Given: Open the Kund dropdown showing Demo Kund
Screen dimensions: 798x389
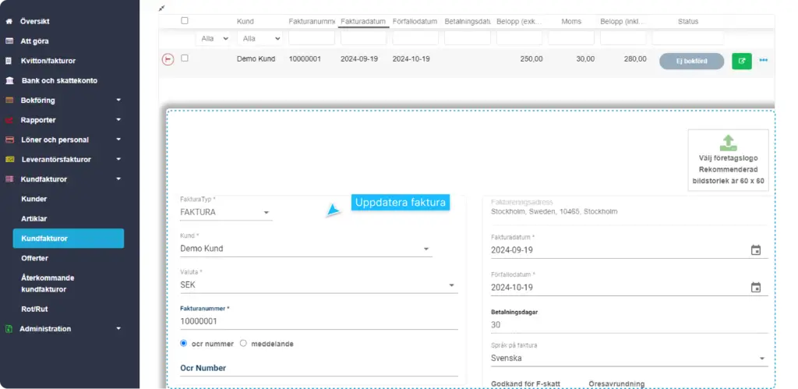Looking at the screenshot, I should click(305, 249).
